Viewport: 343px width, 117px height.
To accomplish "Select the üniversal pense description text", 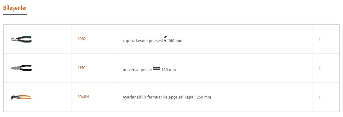I will point(137,69).
